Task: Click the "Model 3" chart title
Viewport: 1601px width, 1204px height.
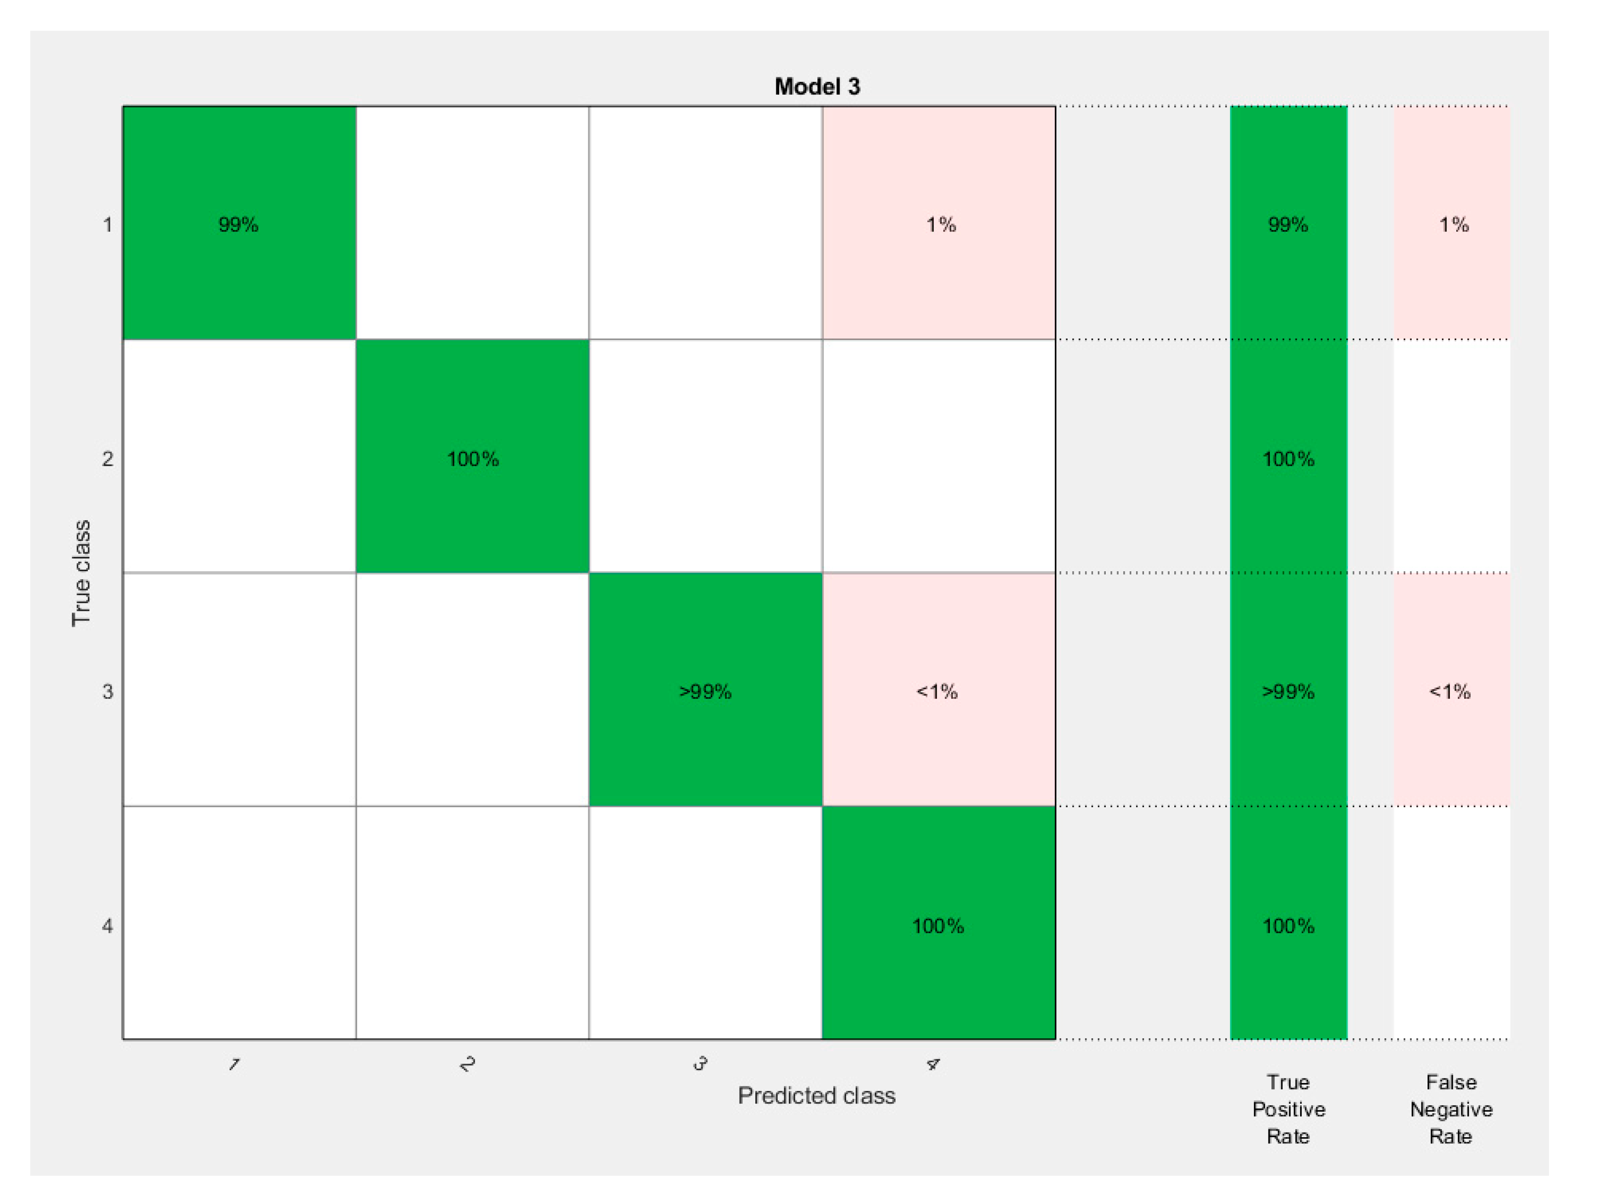Action: [x=816, y=87]
